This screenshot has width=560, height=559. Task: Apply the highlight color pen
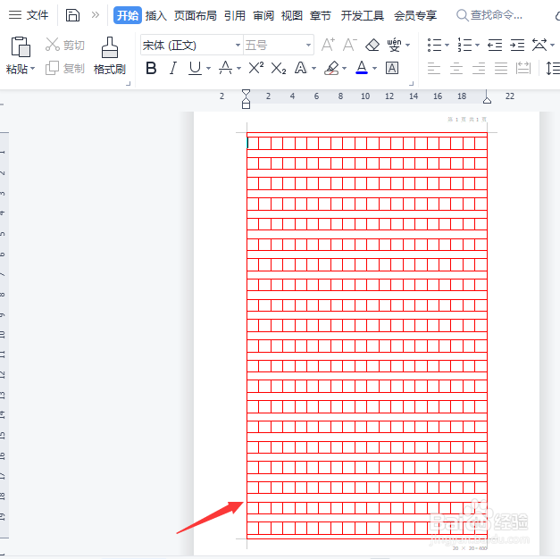click(331, 68)
